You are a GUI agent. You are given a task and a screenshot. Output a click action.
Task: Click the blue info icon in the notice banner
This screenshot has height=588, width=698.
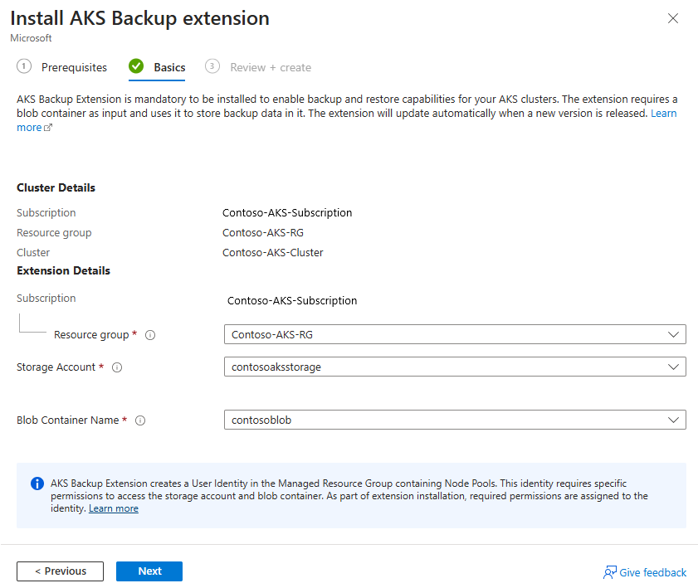37,483
